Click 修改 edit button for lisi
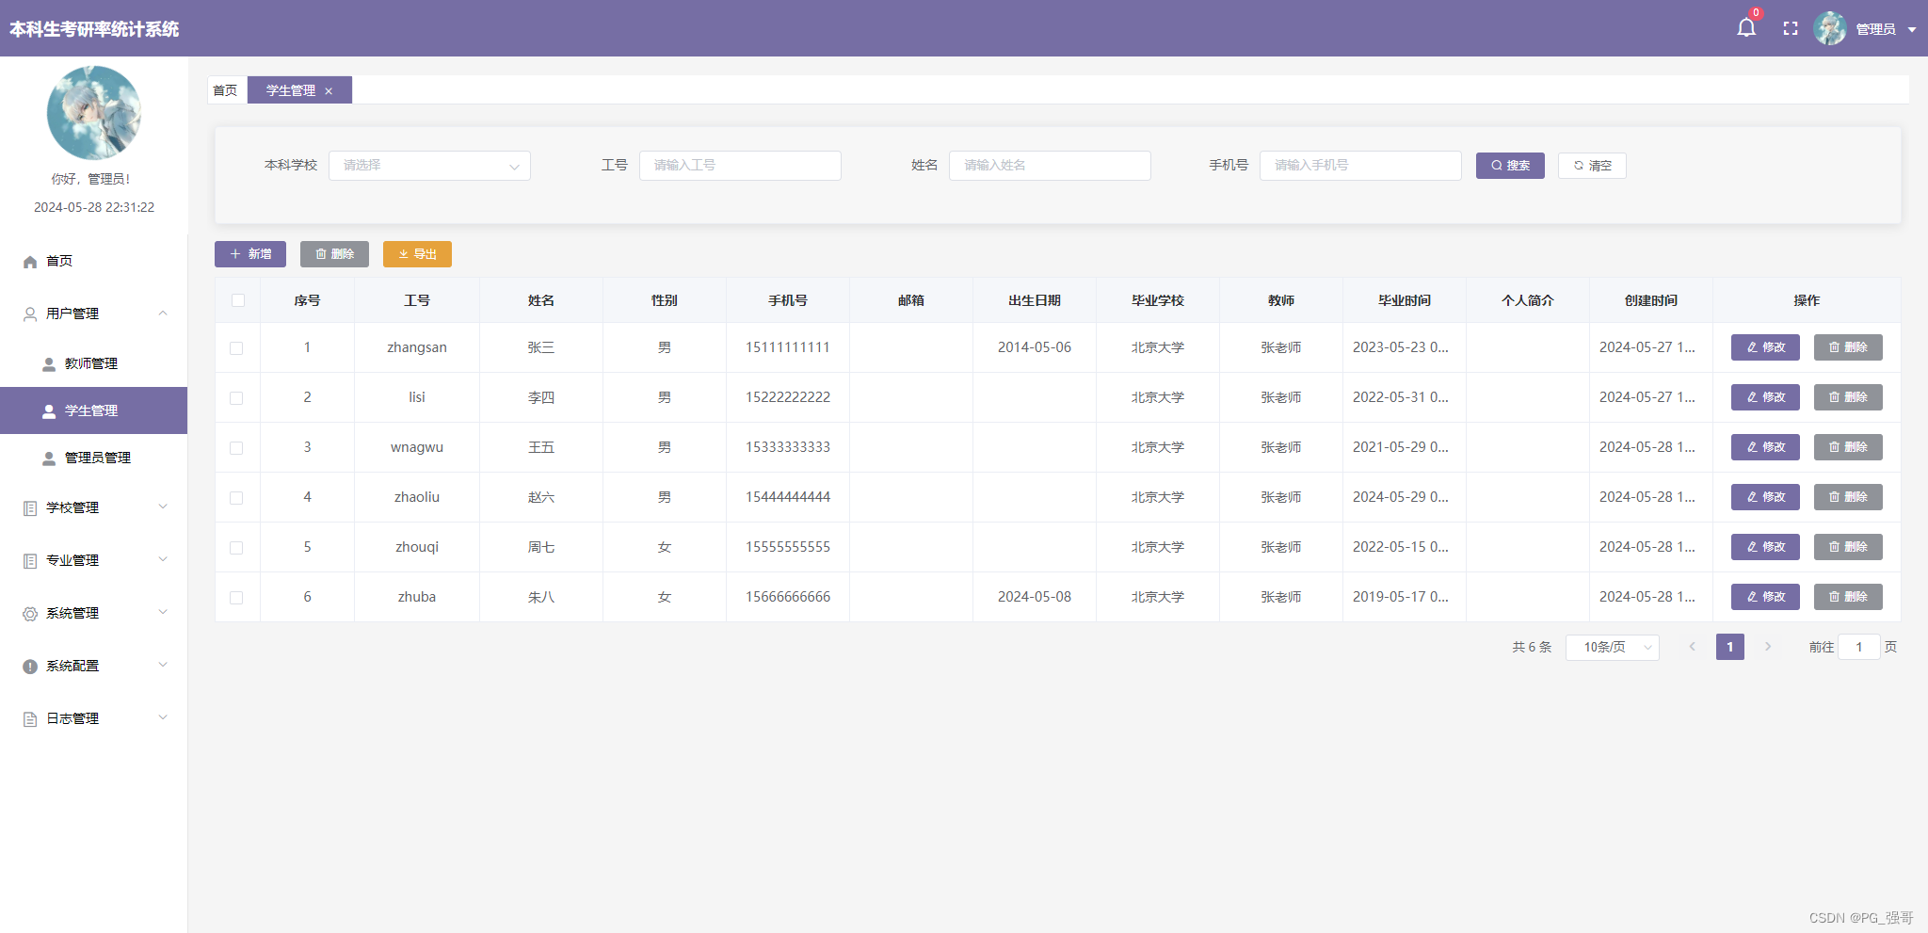 pyautogui.click(x=1765, y=397)
